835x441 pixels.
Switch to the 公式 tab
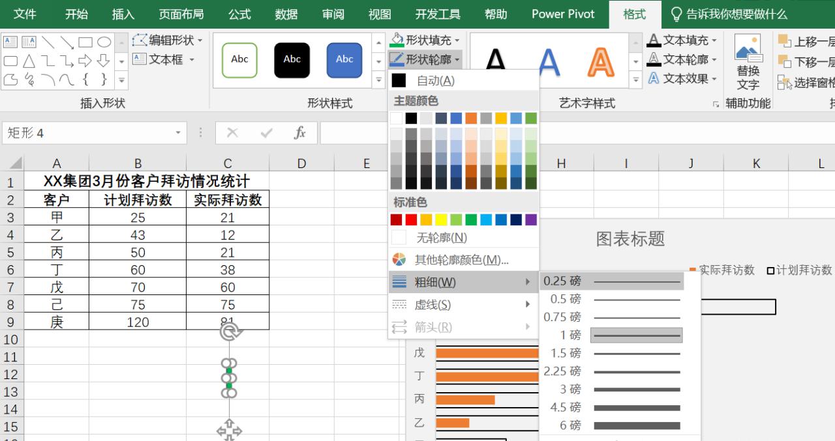tap(239, 14)
